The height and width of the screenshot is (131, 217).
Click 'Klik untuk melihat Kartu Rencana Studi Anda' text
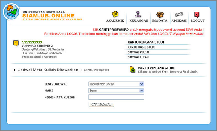click(168, 72)
